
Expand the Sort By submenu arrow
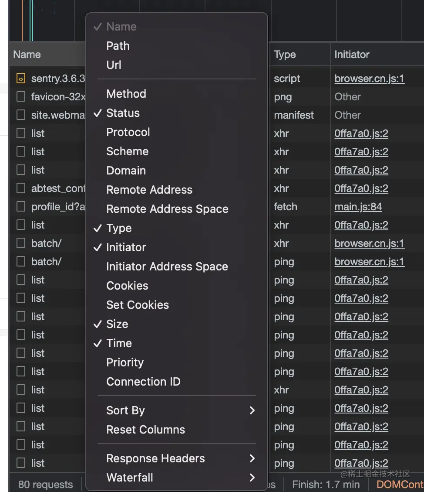(x=252, y=410)
